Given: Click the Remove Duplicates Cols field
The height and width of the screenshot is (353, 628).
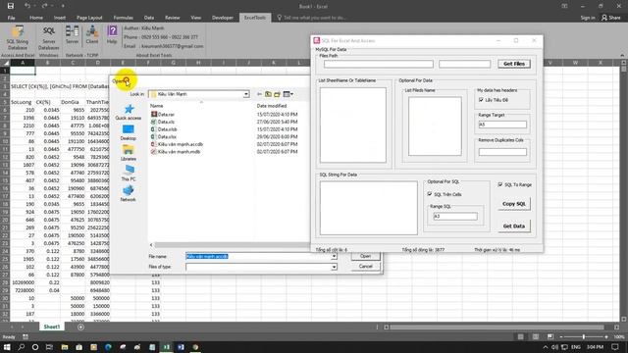Looking at the screenshot, I should [x=502, y=152].
